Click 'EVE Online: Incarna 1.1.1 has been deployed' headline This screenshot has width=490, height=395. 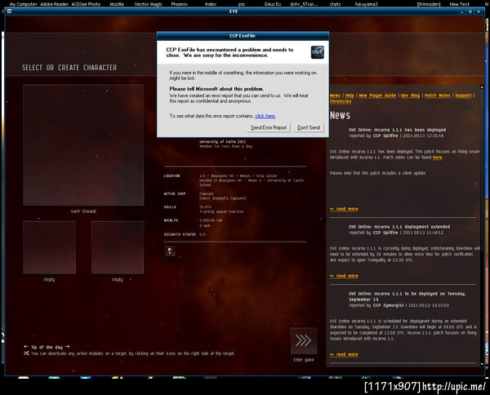click(x=397, y=130)
